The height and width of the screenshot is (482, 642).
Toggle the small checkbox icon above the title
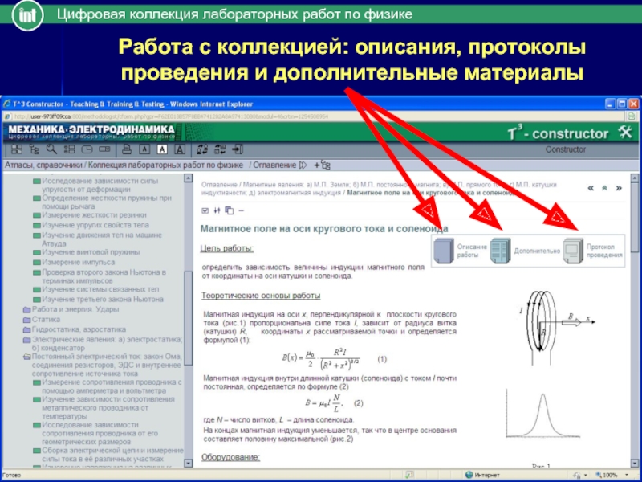point(205,210)
